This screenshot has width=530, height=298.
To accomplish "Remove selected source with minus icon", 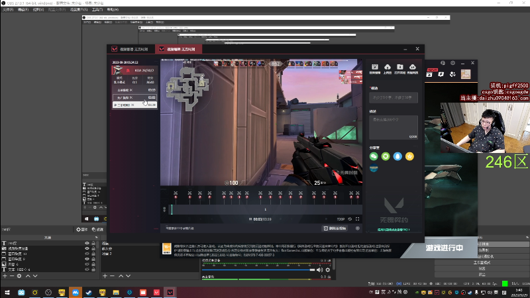I will pyautogui.click(x=12, y=275).
